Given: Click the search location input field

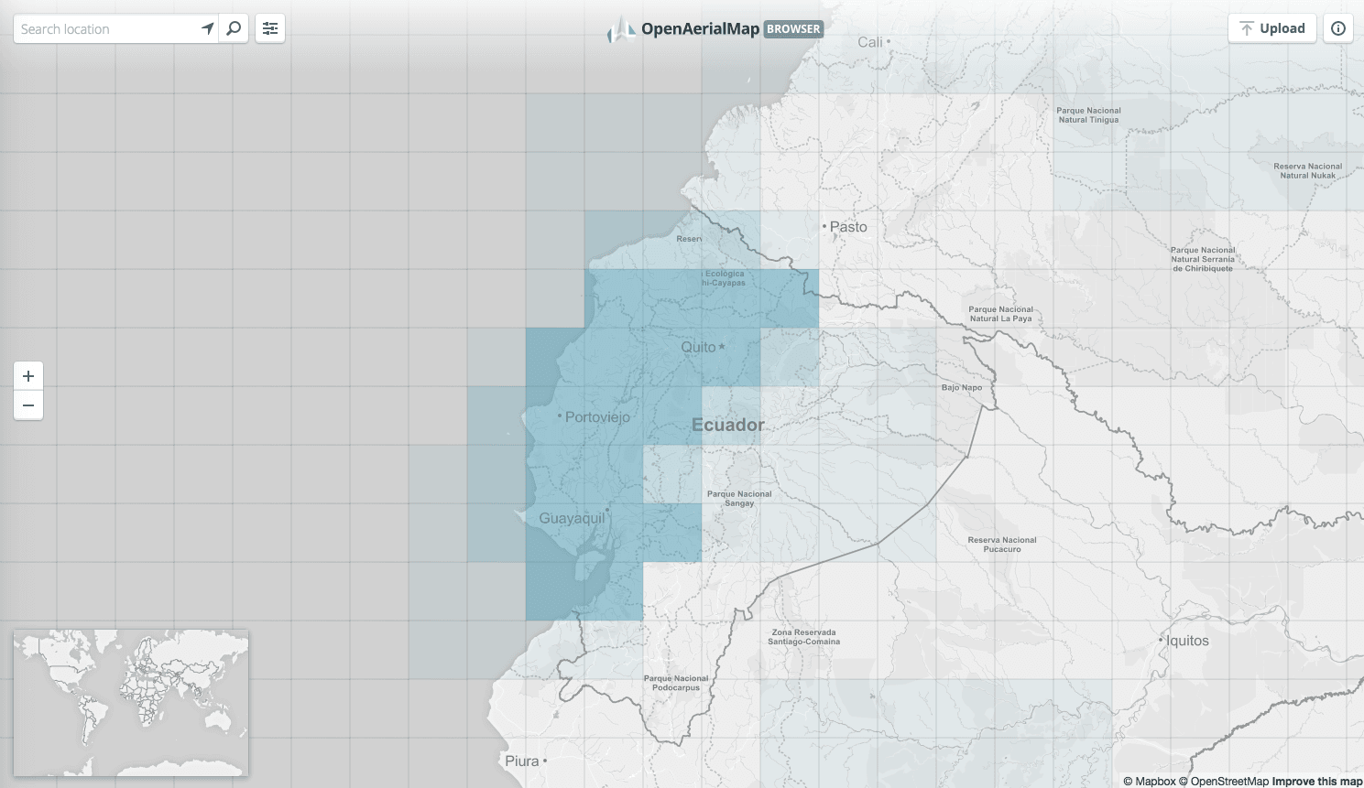Looking at the screenshot, I should [x=108, y=29].
